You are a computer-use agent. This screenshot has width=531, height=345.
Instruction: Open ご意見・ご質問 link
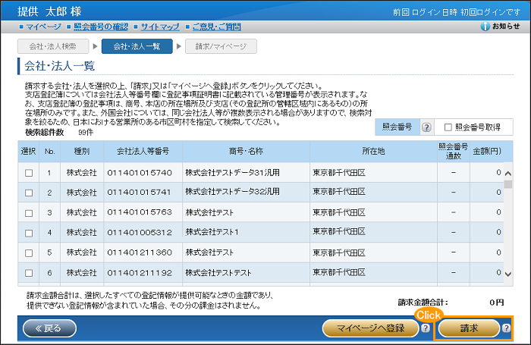pos(217,27)
